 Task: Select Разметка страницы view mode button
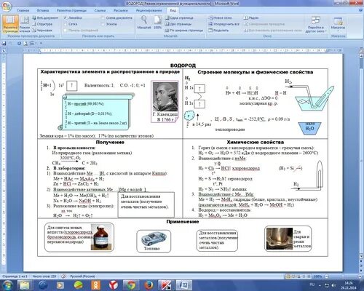click(10, 24)
